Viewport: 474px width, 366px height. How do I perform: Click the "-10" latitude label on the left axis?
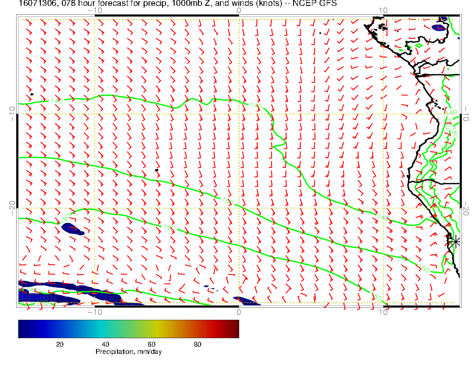(12, 114)
